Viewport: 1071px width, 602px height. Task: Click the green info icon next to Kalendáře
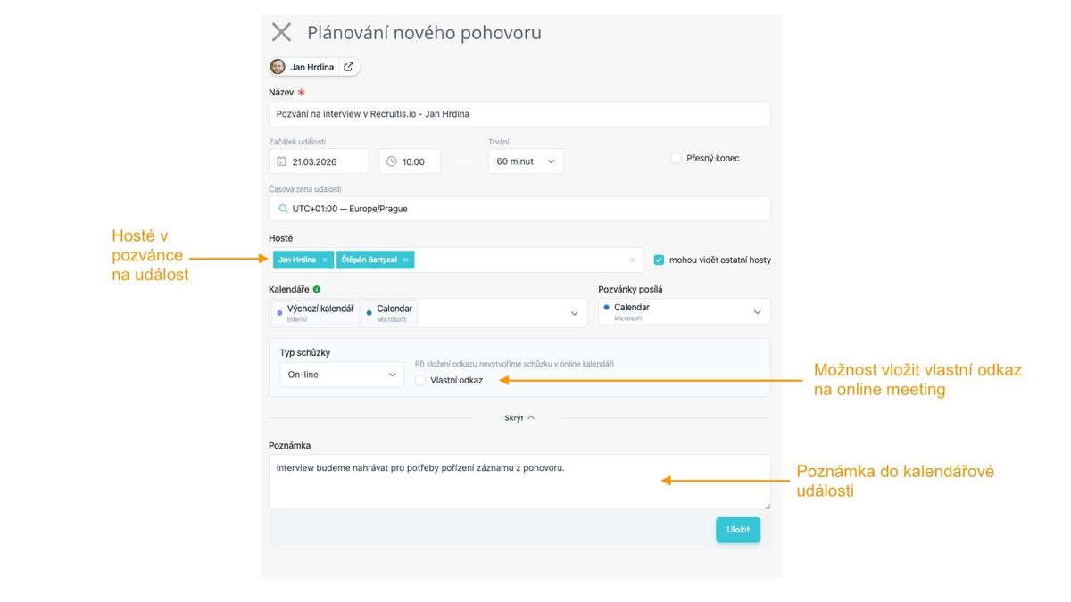(317, 290)
